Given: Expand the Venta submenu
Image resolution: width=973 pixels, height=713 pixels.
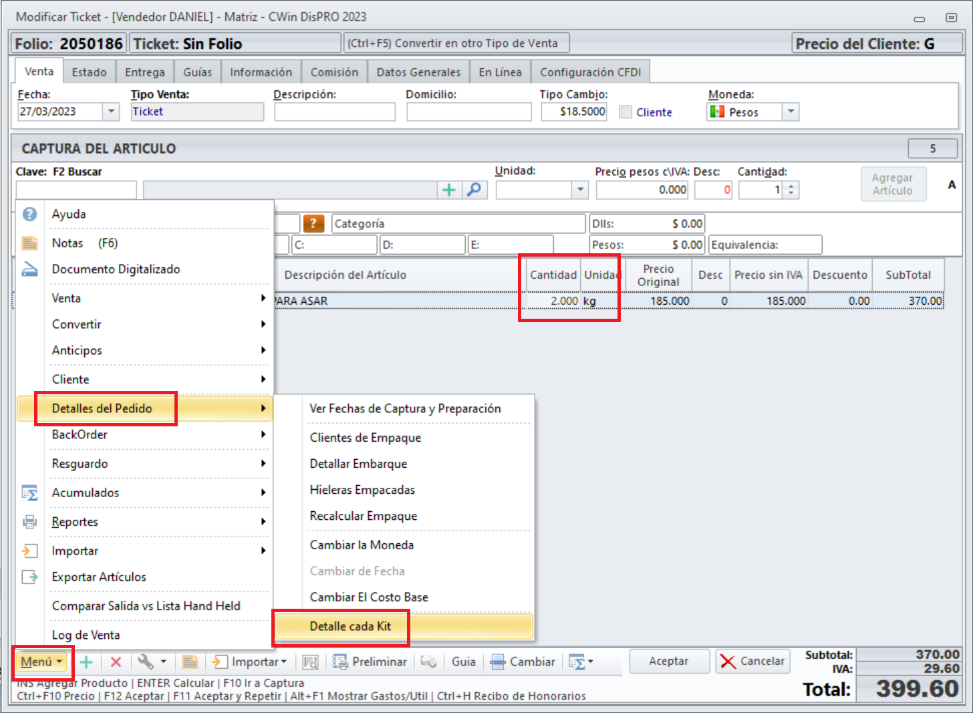Looking at the screenshot, I should [x=144, y=298].
